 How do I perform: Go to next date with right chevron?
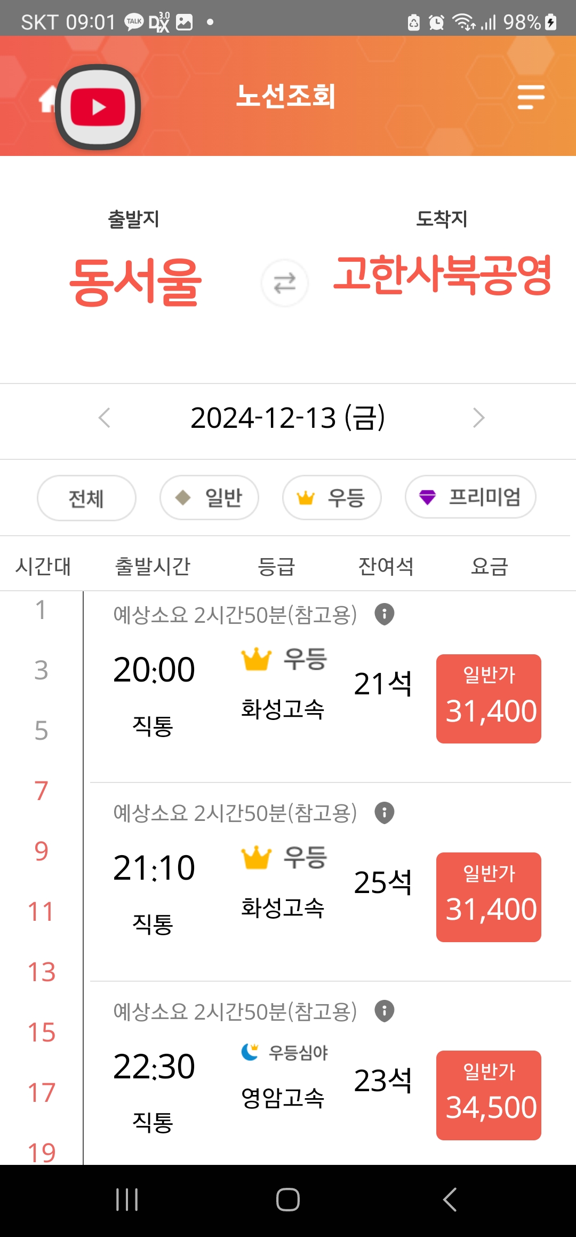coord(479,418)
